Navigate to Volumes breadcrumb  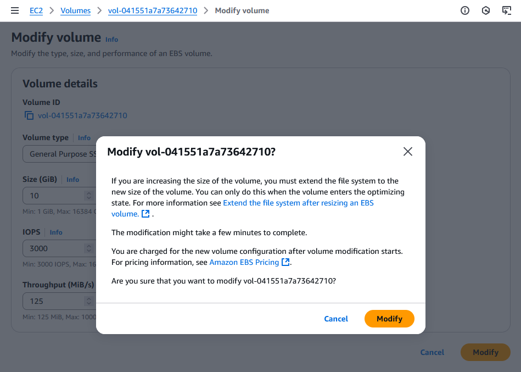(75, 10)
